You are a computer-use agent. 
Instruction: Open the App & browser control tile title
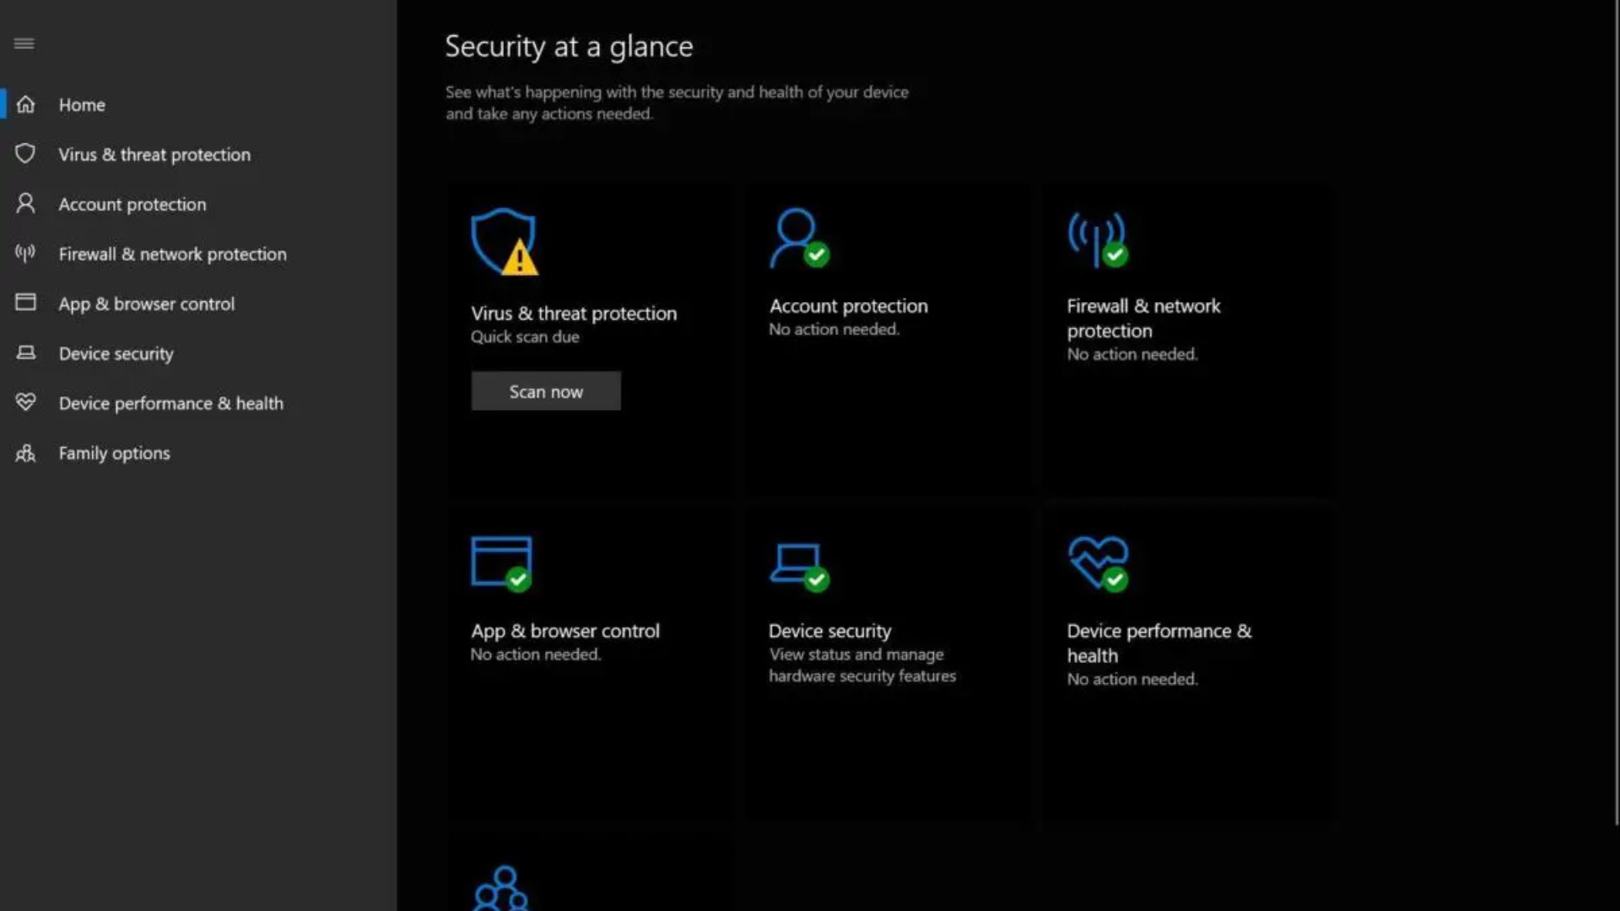(565, 631)
